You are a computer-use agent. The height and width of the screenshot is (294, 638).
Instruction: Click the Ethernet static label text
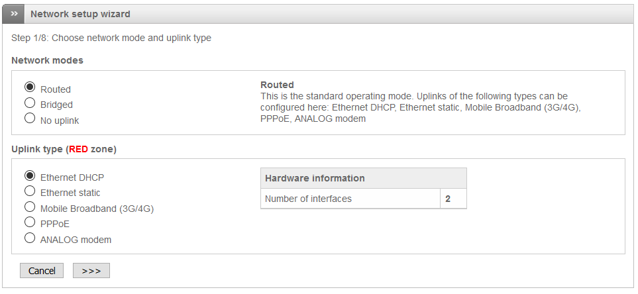[x=70, y=193]
